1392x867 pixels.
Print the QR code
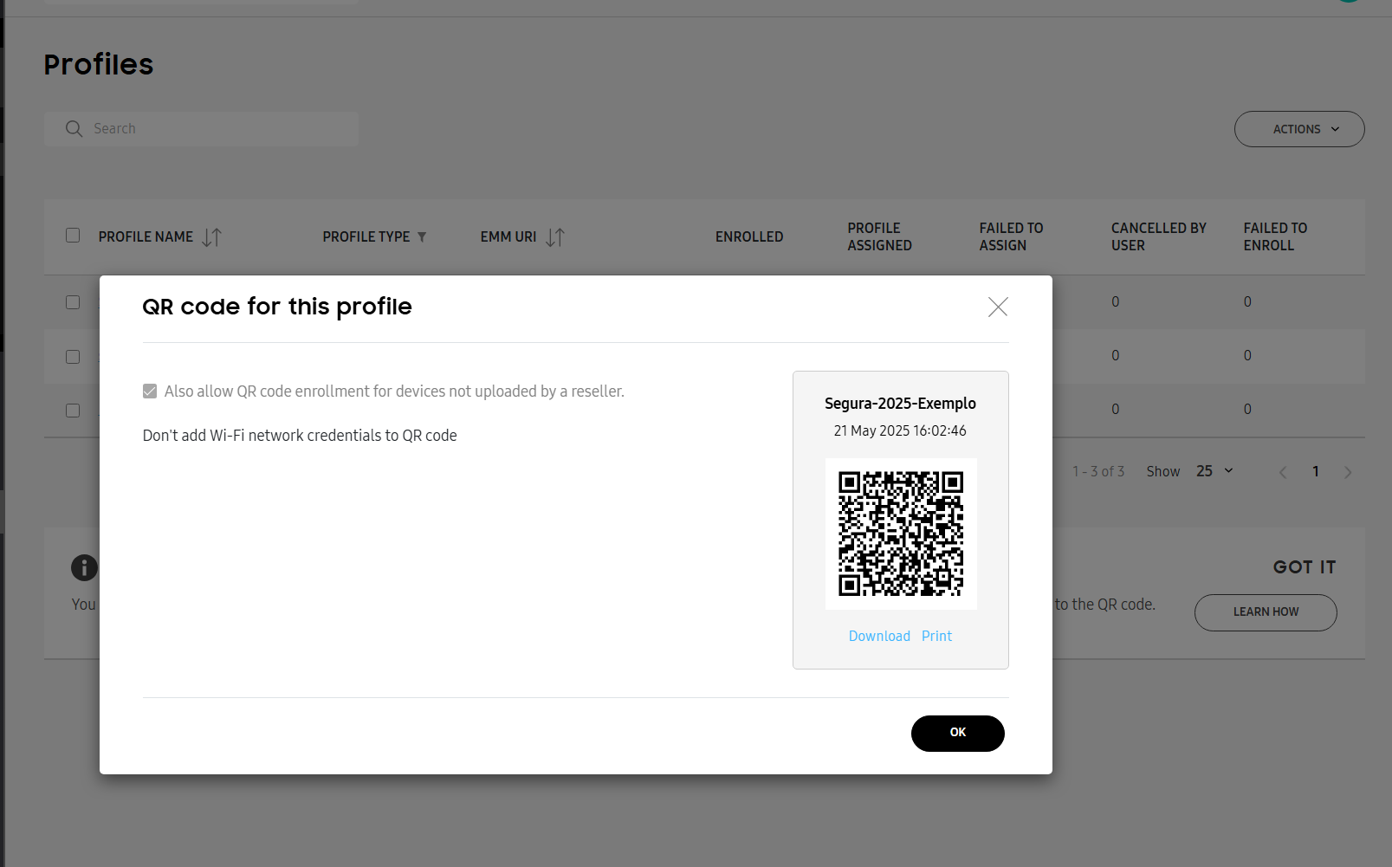pyautogui.click(x=936, y=636)
